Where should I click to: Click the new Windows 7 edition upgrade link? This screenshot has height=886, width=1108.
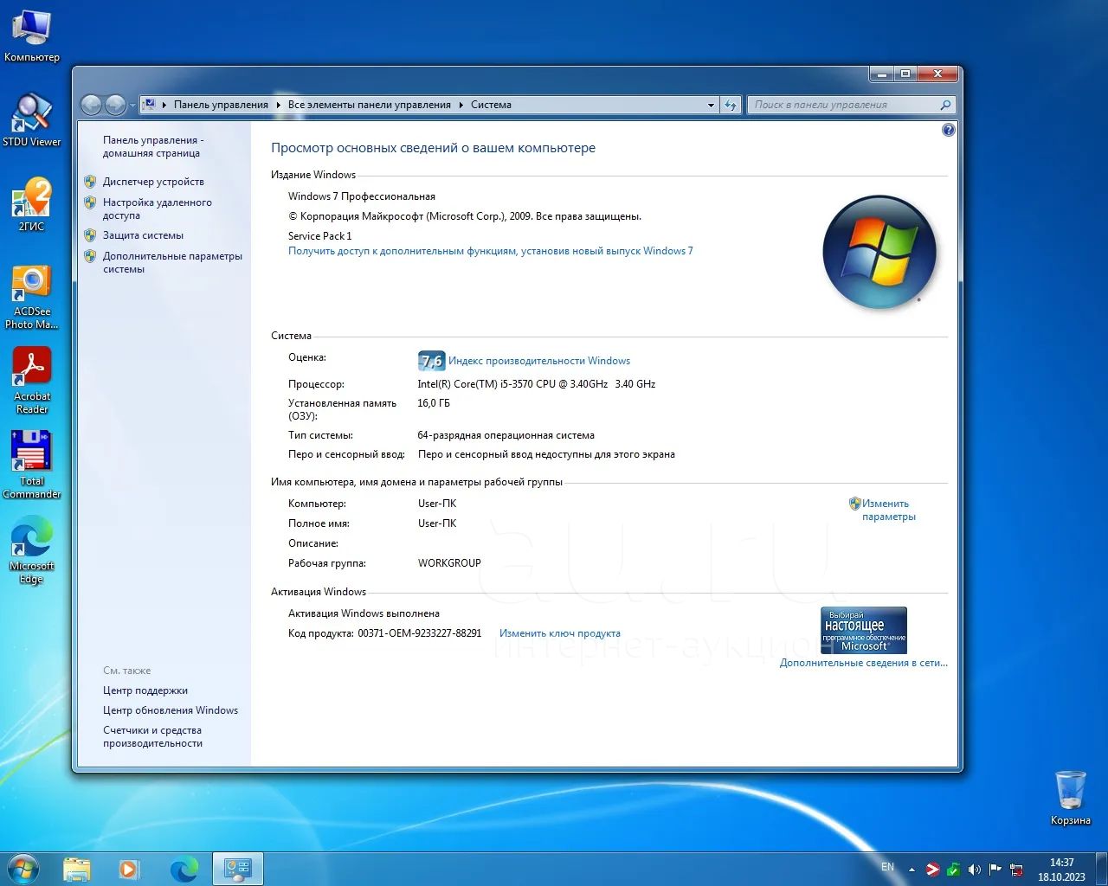click(491, 251)
